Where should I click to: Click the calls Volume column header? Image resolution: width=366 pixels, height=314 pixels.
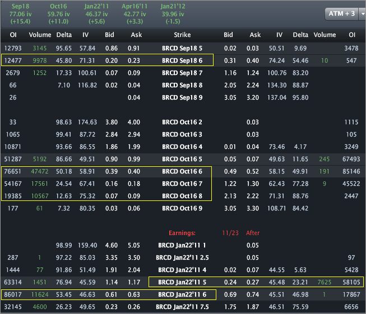(x=40, y=35)
